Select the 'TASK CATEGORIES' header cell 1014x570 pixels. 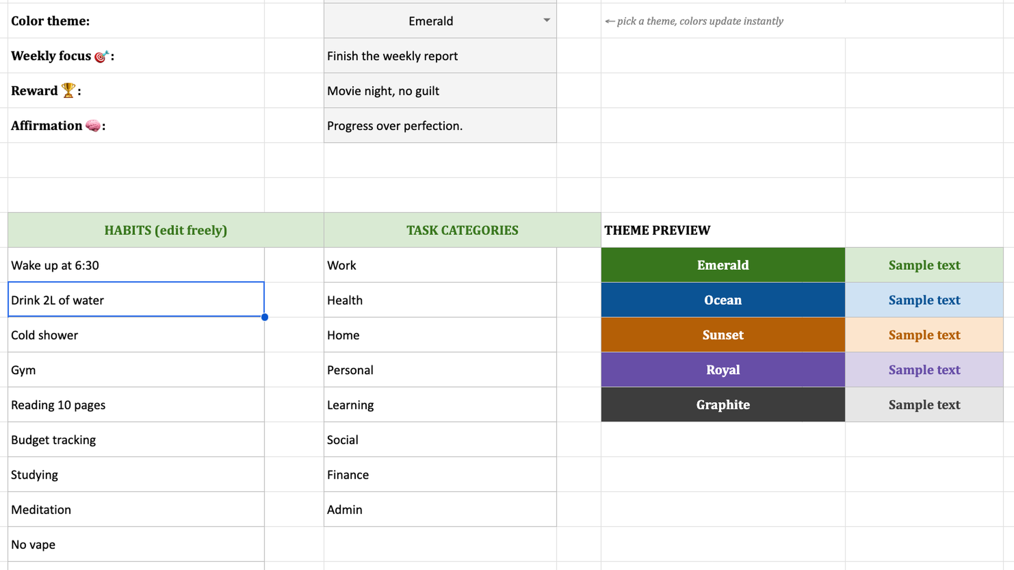462,230
